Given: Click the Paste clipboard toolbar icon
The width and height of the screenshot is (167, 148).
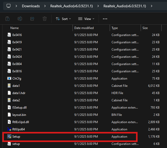Looking at the screenshot, I should tap(7, 19).
